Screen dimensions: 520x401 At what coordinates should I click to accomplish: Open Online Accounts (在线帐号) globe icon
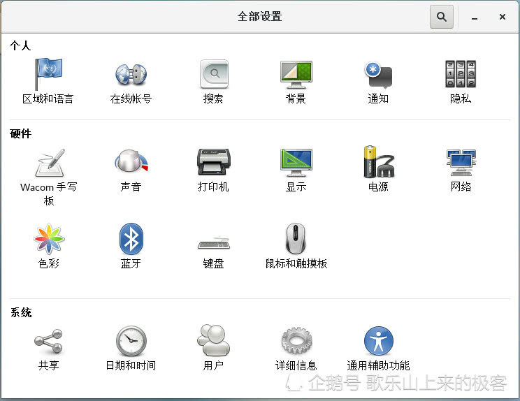pos(131,74)
